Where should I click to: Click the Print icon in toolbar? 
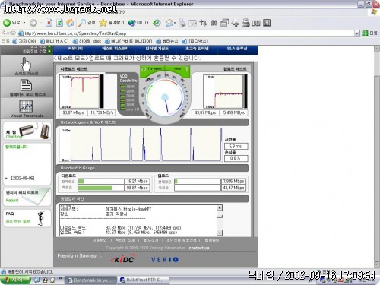(182, 23)
